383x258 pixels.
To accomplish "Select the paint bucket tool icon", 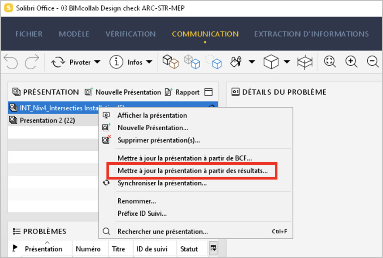I will click(236, 62).
